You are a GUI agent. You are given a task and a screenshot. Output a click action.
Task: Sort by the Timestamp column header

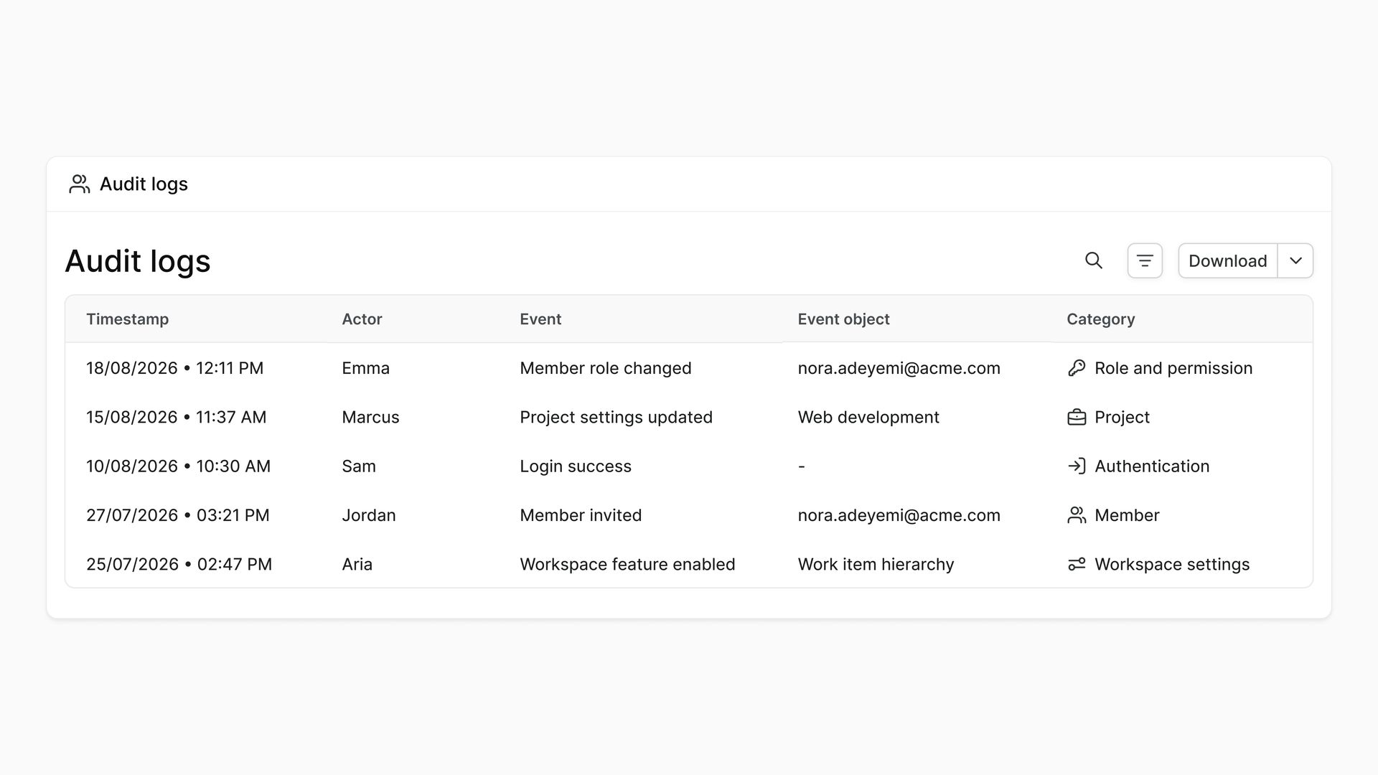coord(128,319)
